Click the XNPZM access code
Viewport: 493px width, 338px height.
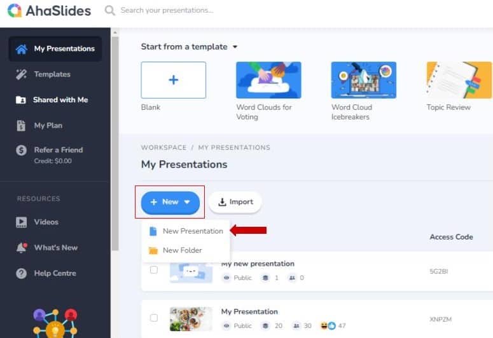pos(440,320)
